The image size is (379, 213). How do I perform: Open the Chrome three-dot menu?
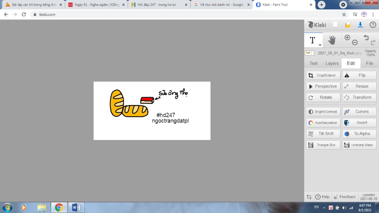pyautogui.click(x=373, y=14)
